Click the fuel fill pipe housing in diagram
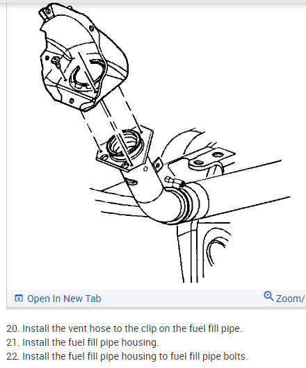 [83, 58]
